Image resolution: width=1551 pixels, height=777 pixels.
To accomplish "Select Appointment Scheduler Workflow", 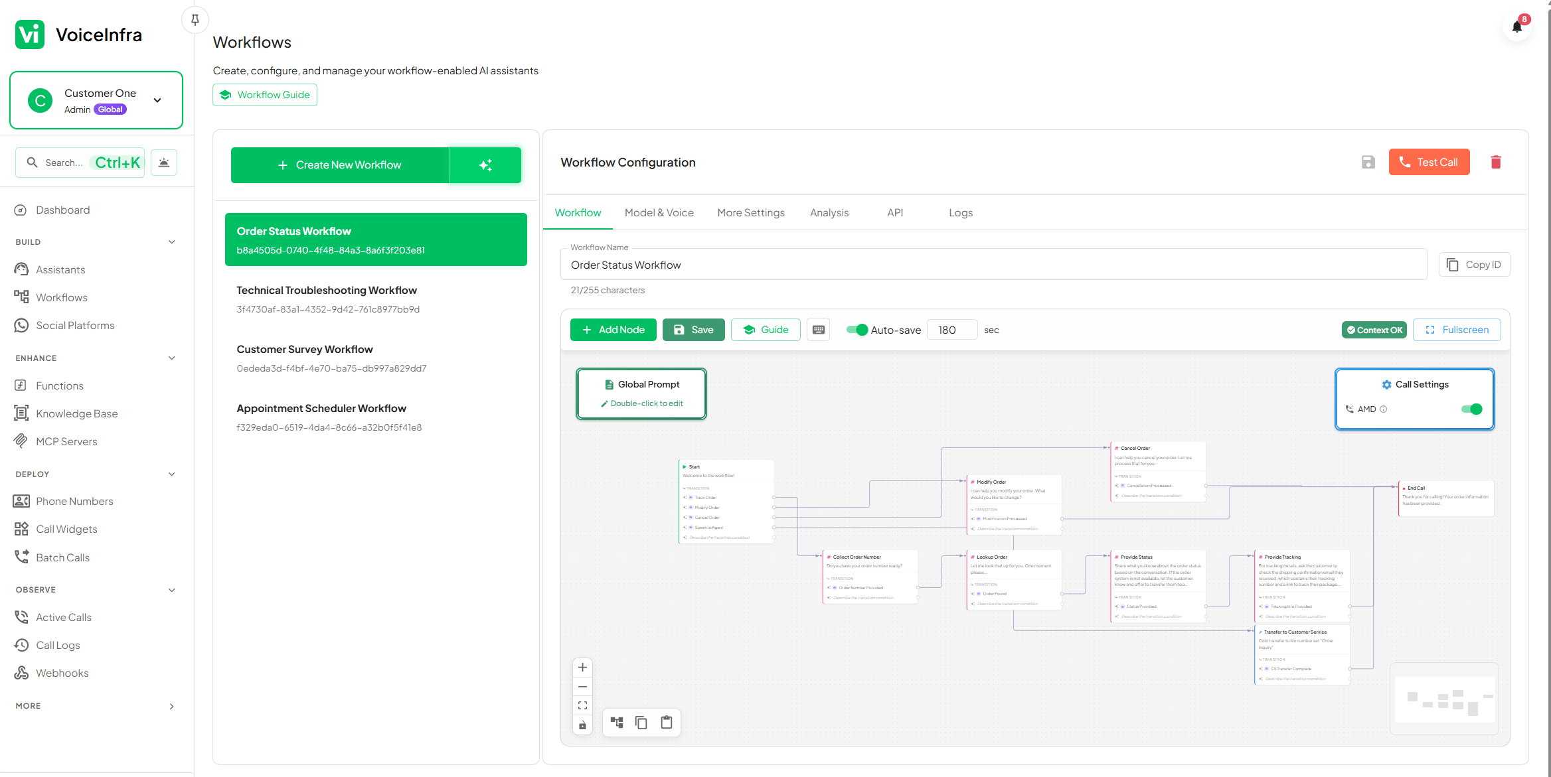I will [x=376, y=417].
